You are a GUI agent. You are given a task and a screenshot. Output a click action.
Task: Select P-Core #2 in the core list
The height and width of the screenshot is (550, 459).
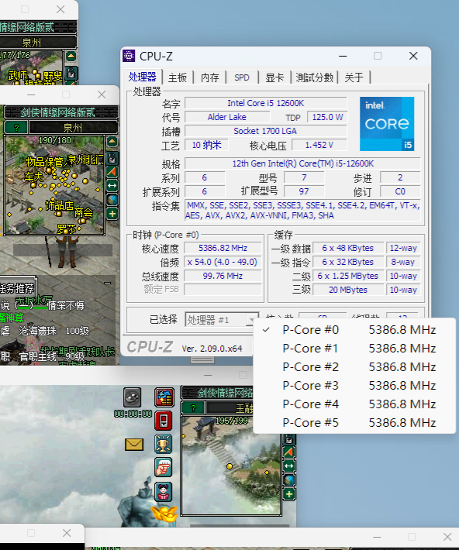[x=354, y=367]
